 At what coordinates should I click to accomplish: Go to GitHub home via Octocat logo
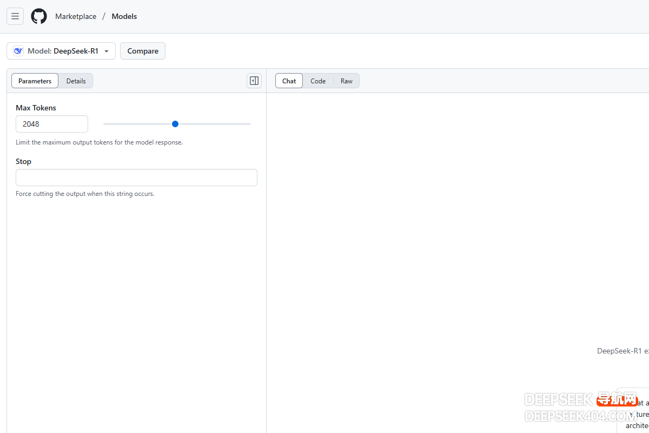(39, 16)
